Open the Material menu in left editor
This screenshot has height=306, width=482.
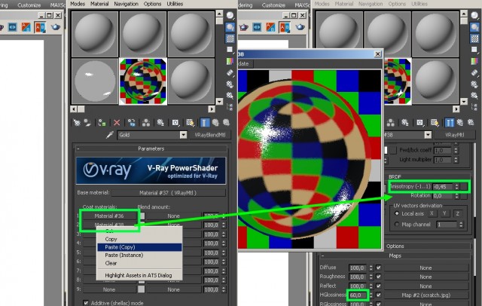point(99,4)
